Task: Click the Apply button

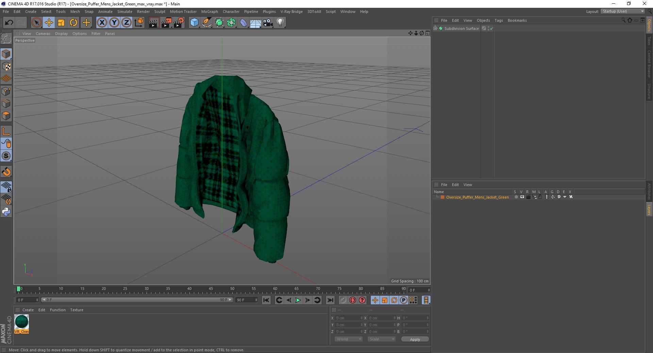Action: (x=415, y=339)
